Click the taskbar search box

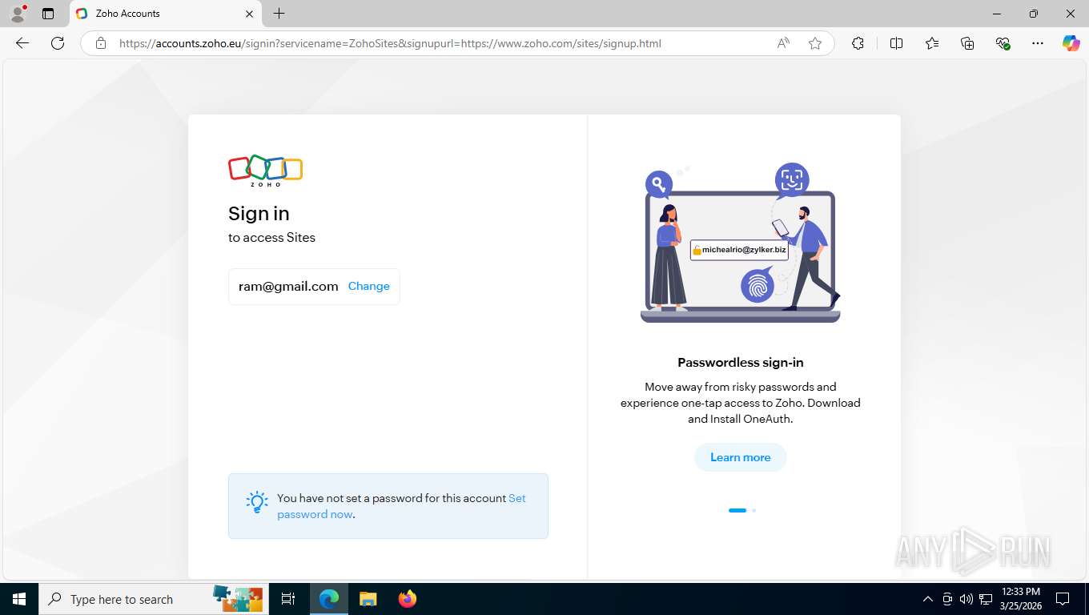pyautogui.click(x=152, y=599)
